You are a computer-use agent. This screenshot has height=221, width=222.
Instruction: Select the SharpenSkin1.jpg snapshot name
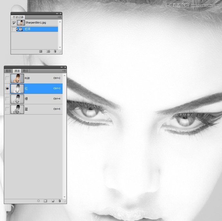click(x=36, y=23)
